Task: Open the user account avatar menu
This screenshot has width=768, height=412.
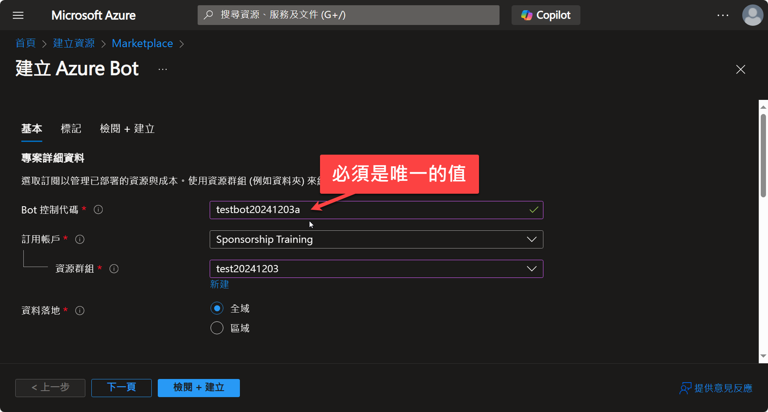Action: click(x=753, y=15)
